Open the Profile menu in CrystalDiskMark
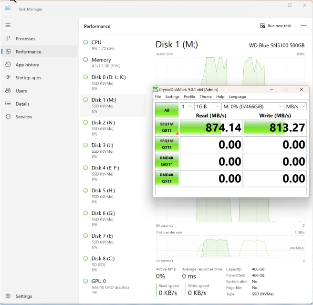The image size is (313, 305). (189, 96)
